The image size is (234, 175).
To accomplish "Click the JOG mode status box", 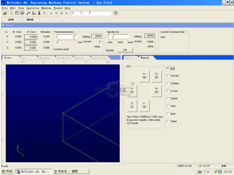I will 11,20.
